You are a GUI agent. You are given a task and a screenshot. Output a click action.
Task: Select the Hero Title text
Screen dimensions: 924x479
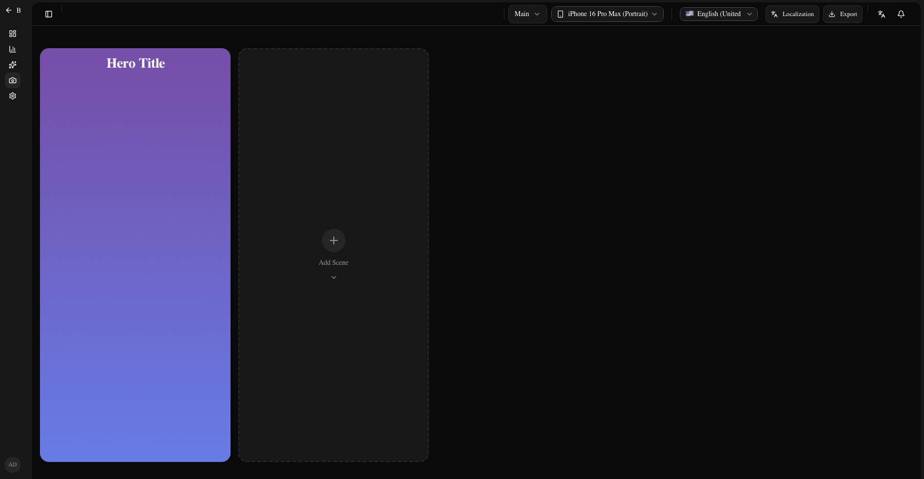[136, 63]
